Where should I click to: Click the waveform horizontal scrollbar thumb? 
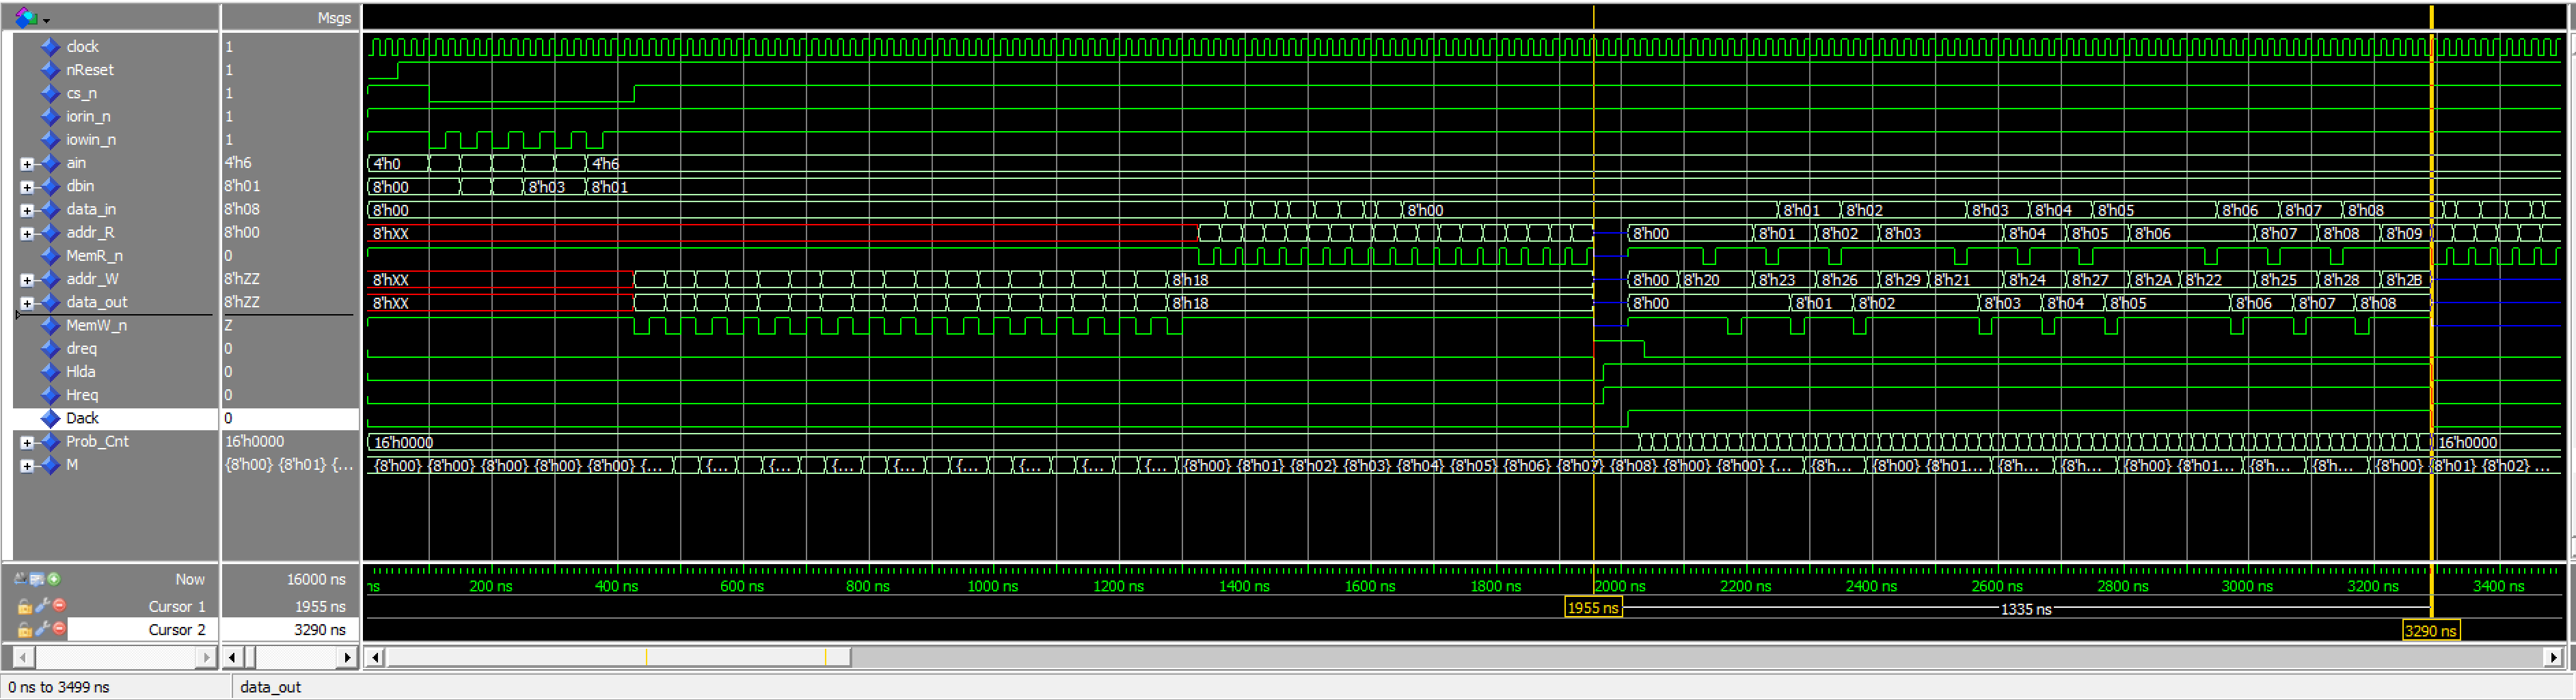click(x=618, y=657)
